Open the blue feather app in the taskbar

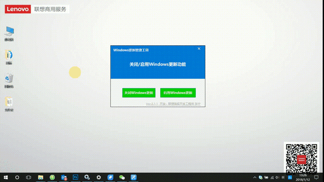pos(110,177)
